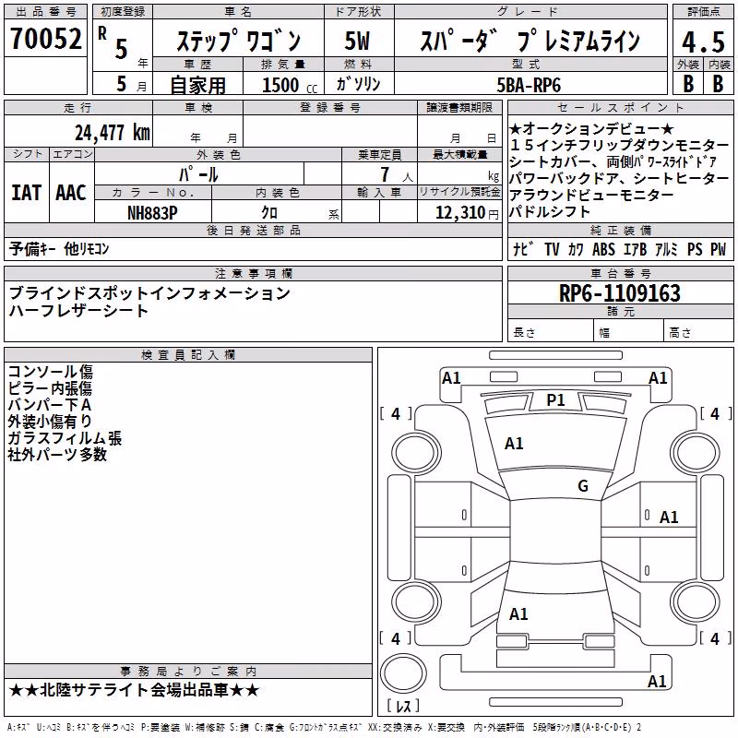Image resolution: width=738 pixels, height=738 pixels.
Task: Click the G windshield mark on diagram
Action: pos(583,486)
